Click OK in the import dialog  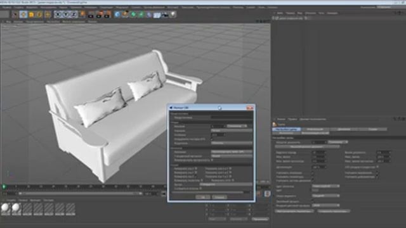click(x=203, y=197)
